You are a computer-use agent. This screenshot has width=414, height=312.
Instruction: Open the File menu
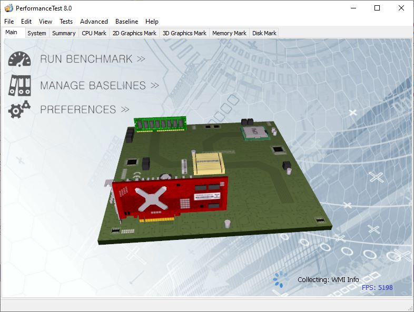coord(9,22)
